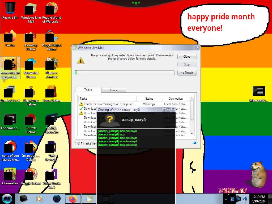Select the Peggle Nights Deluxe shortcut
This screenshot has height=204, width=272.
52,40
